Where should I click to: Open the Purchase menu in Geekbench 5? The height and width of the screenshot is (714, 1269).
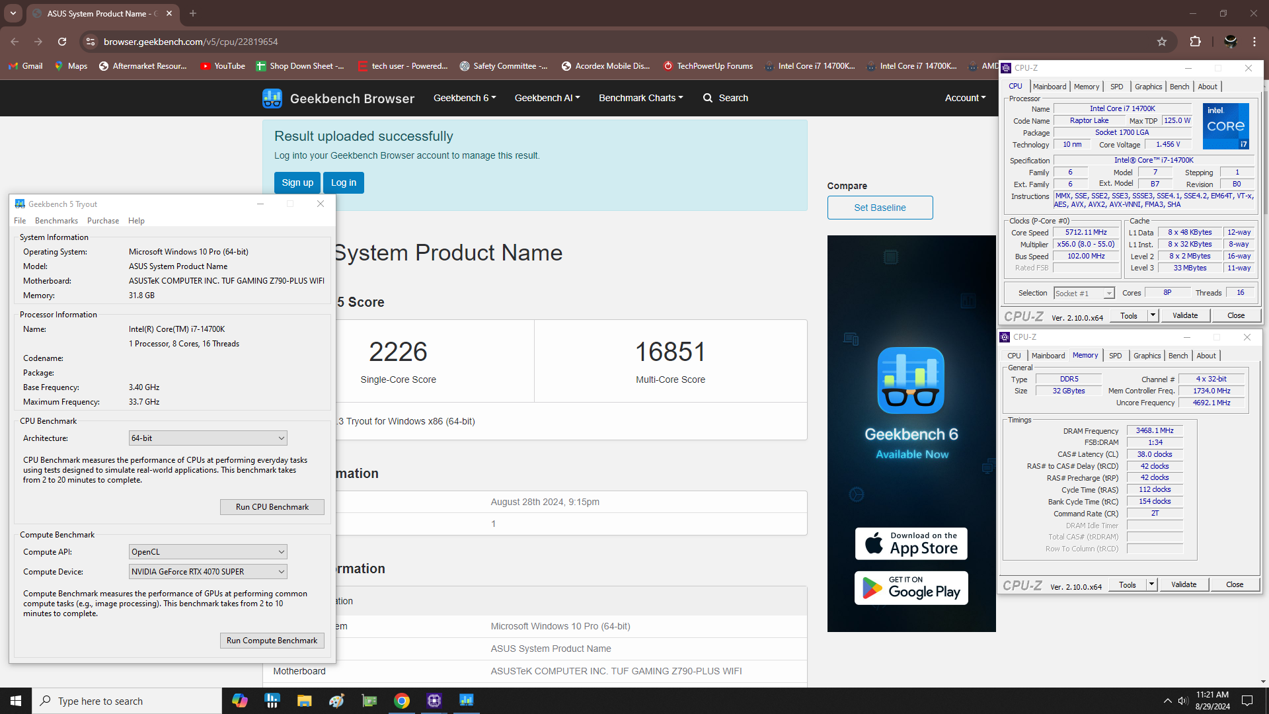[x=103, y=221]
